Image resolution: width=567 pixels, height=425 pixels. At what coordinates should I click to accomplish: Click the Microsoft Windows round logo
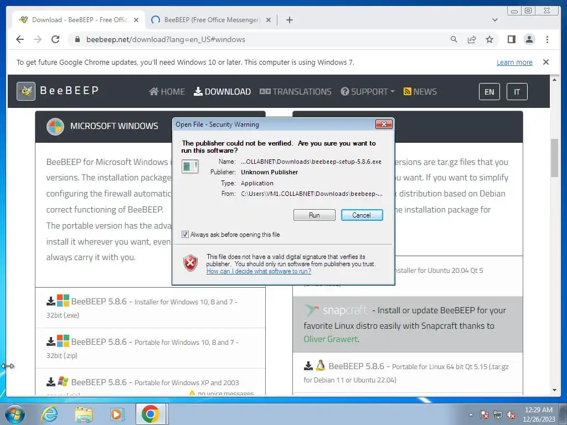pyautogui.click(x=55, y=127)
